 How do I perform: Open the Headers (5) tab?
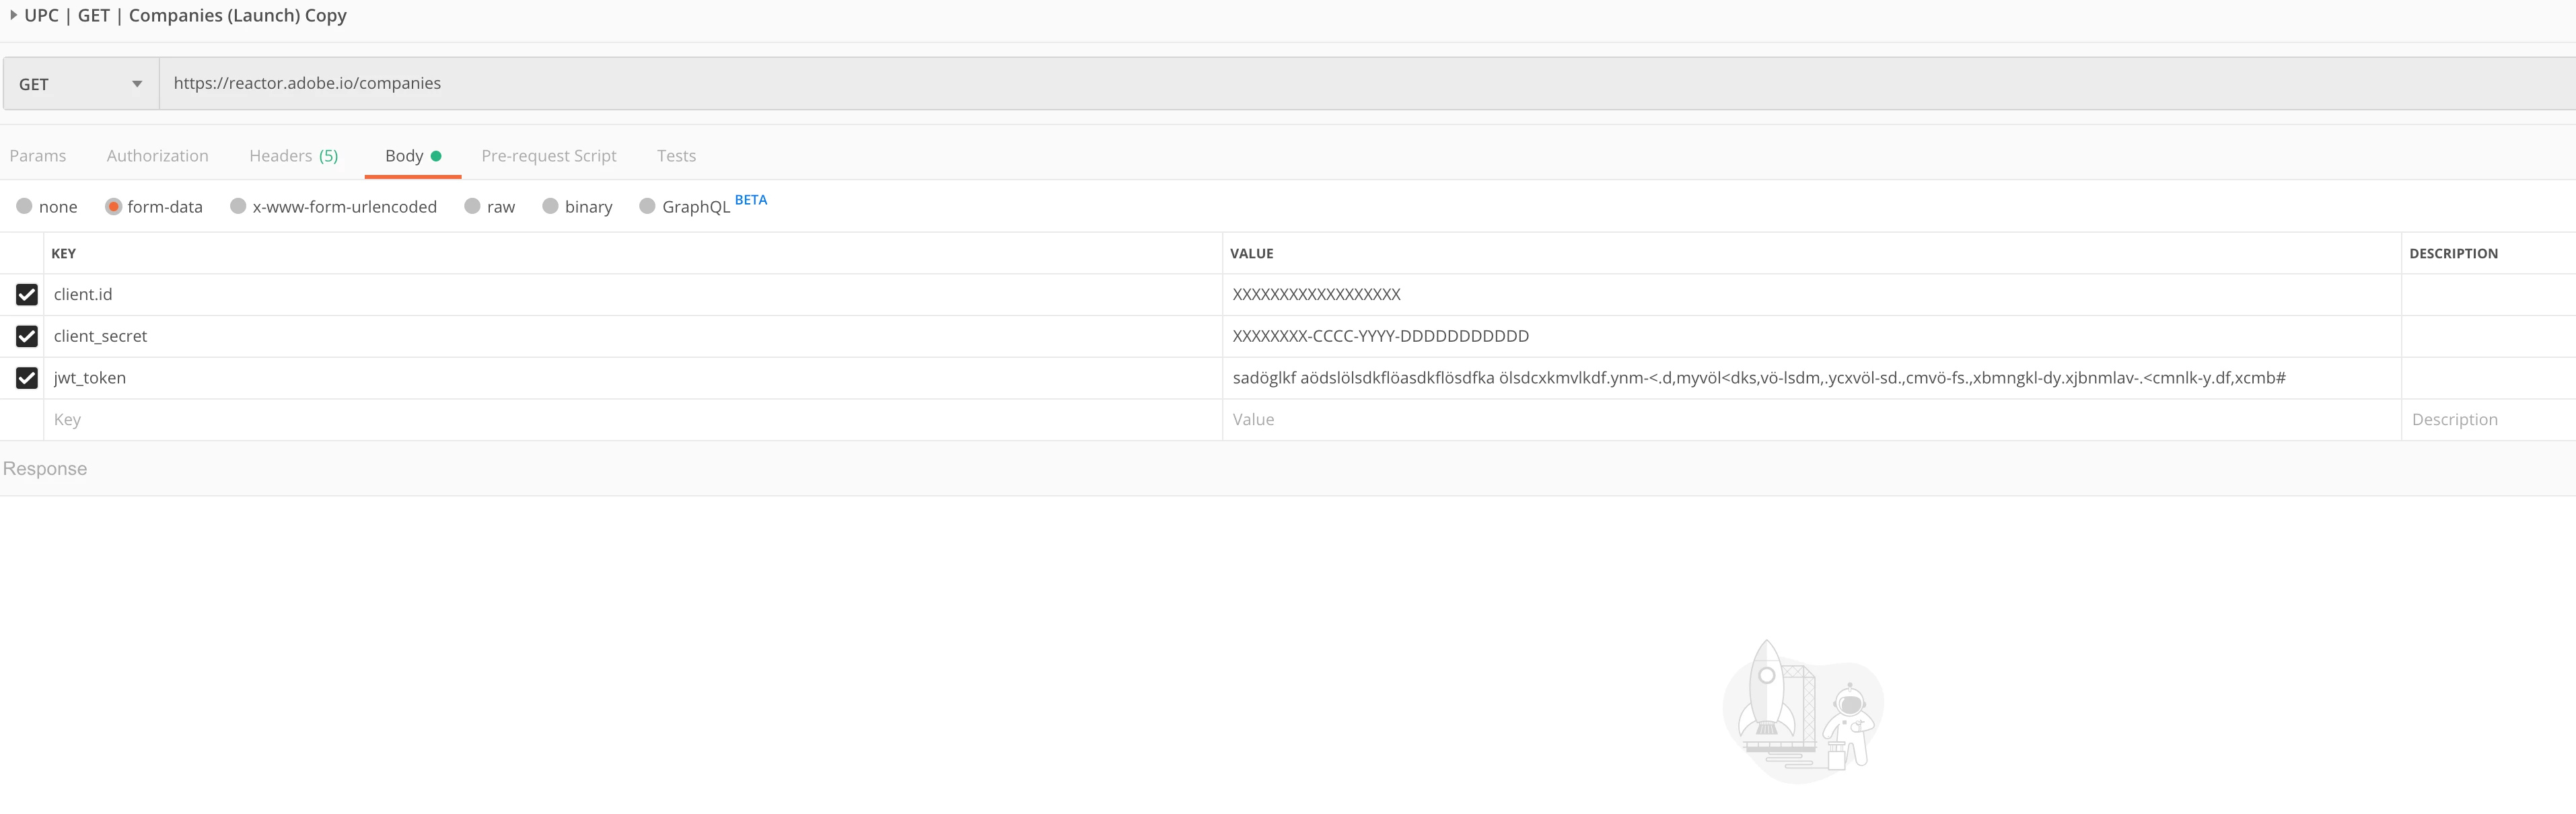pyautogui.click(x=293, y=156)
